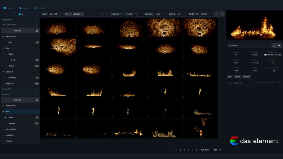Expand the VFX Elements library
The width and height of the screenshot is (283, 159).
(x=36, y=20)
